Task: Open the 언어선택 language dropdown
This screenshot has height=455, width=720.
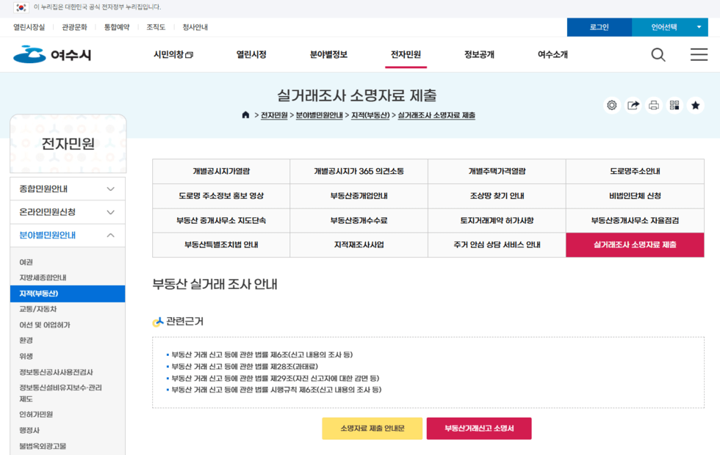Action: click(x=669, y=27)
